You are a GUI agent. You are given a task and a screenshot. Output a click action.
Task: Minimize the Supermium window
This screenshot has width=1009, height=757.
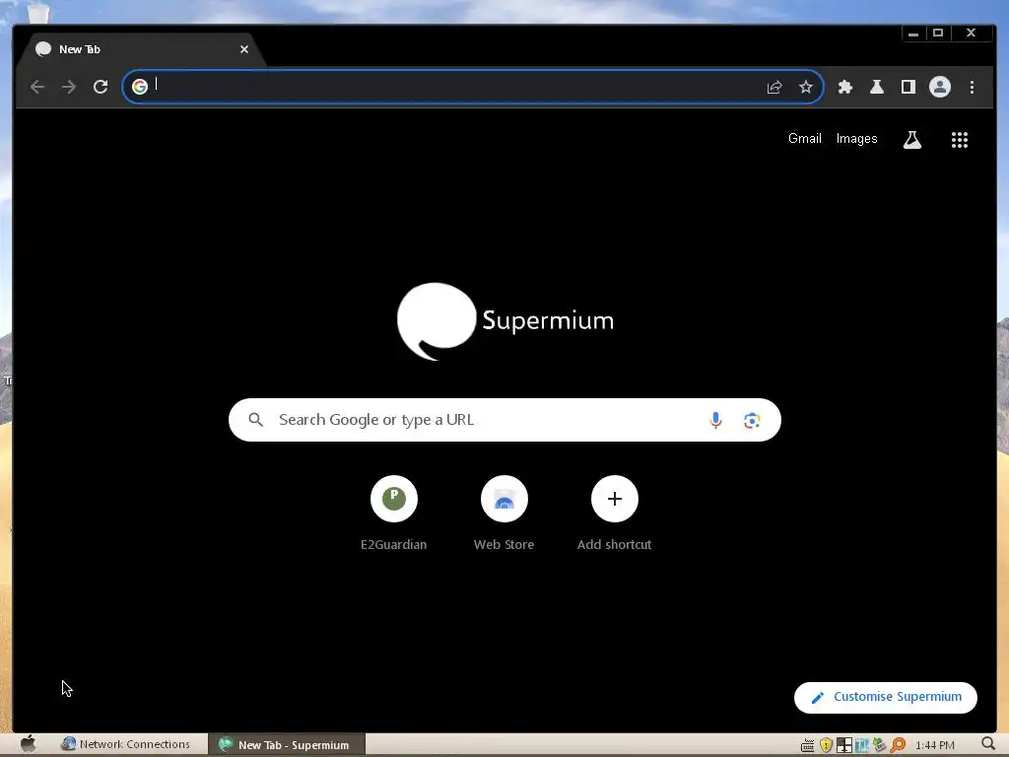pos(913,33)
